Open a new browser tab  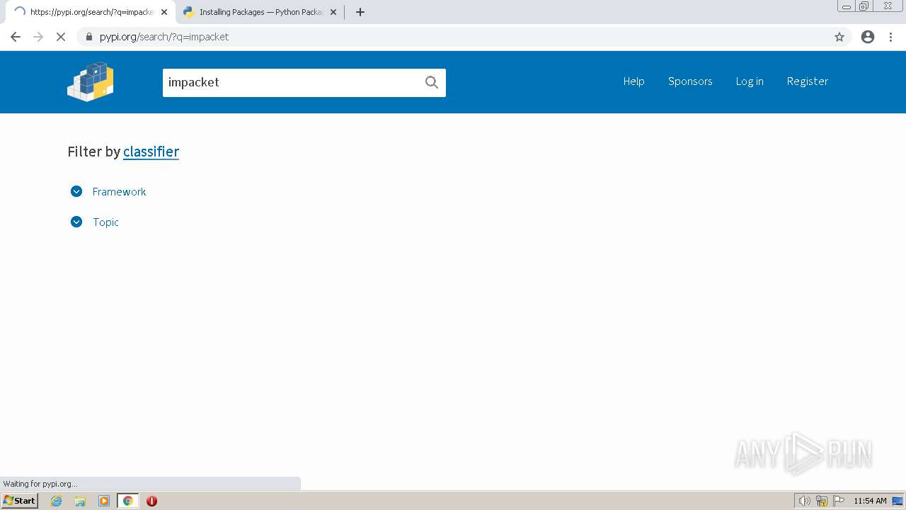click(360, 12)
